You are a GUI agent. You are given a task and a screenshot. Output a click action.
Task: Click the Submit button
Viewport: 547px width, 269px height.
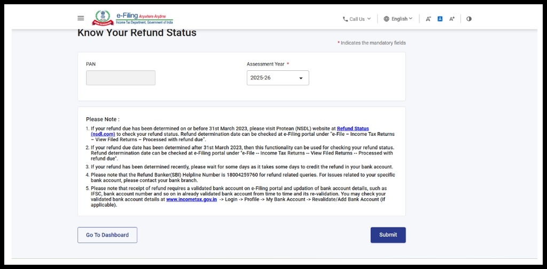pos(388,235)
